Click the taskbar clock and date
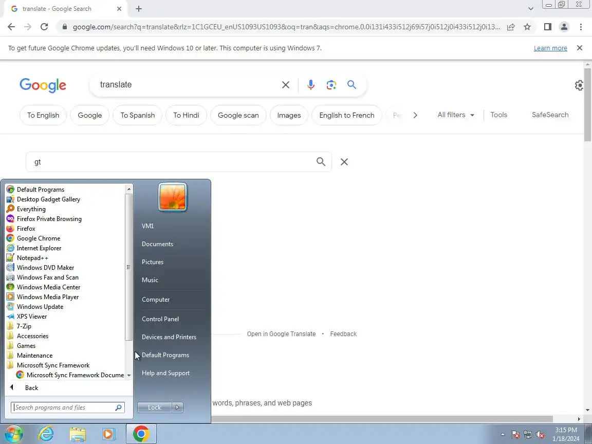This screenshot has width=592, height=444. (566, 434)
